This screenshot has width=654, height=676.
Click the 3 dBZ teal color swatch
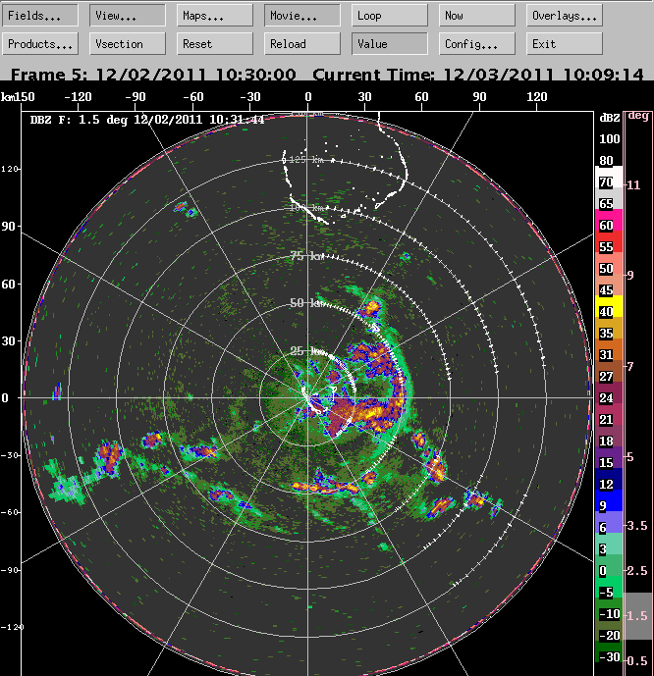[x=609, y=544]
